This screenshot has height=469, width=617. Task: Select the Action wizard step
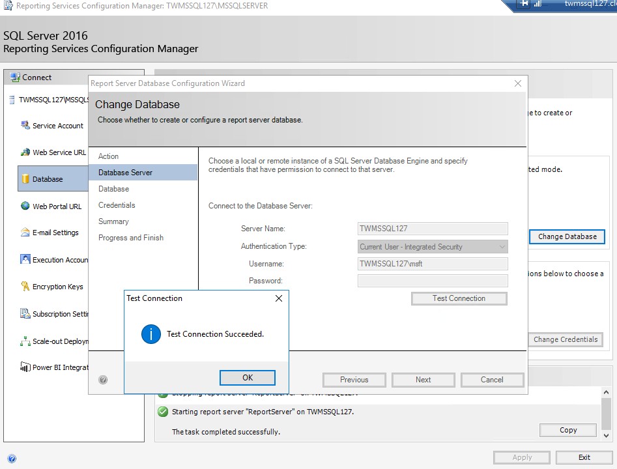pyautogui.click(x=108, y=156)
